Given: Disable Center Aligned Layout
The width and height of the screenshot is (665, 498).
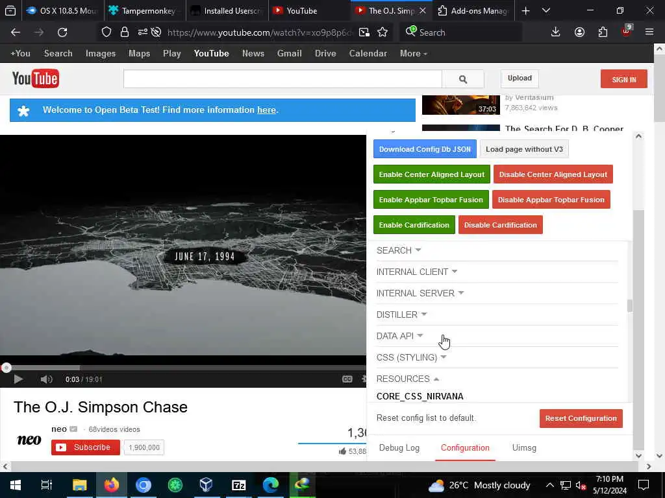Looking at the screenshot, I should coord(553,174).
